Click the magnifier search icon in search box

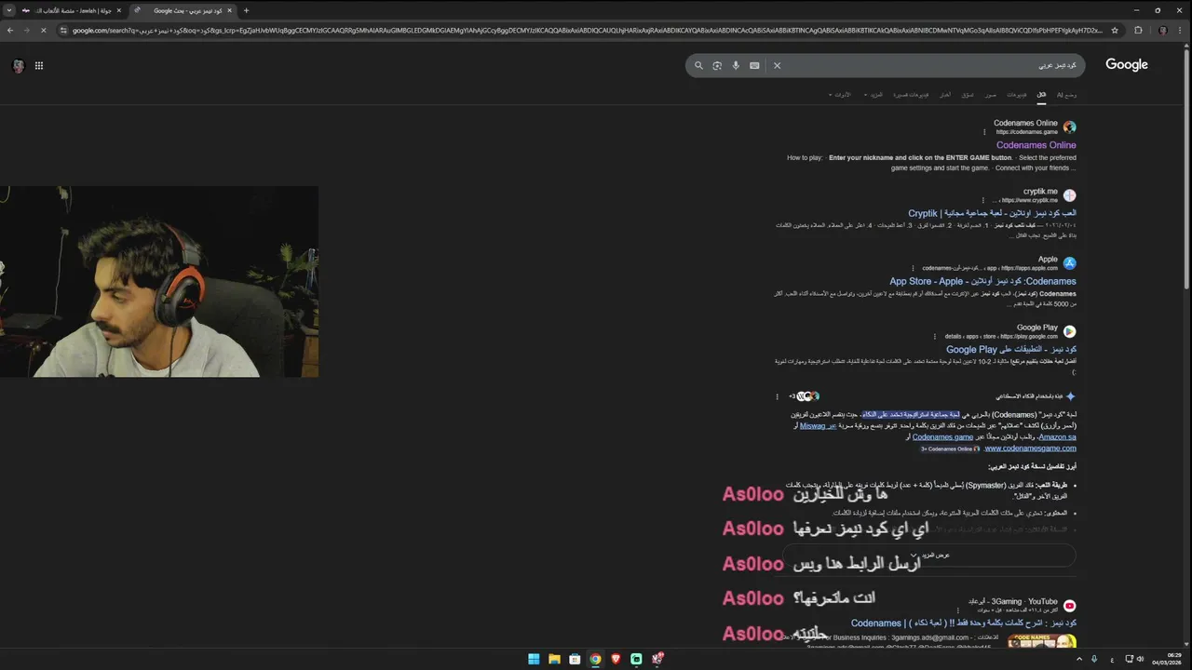(698, 65)
